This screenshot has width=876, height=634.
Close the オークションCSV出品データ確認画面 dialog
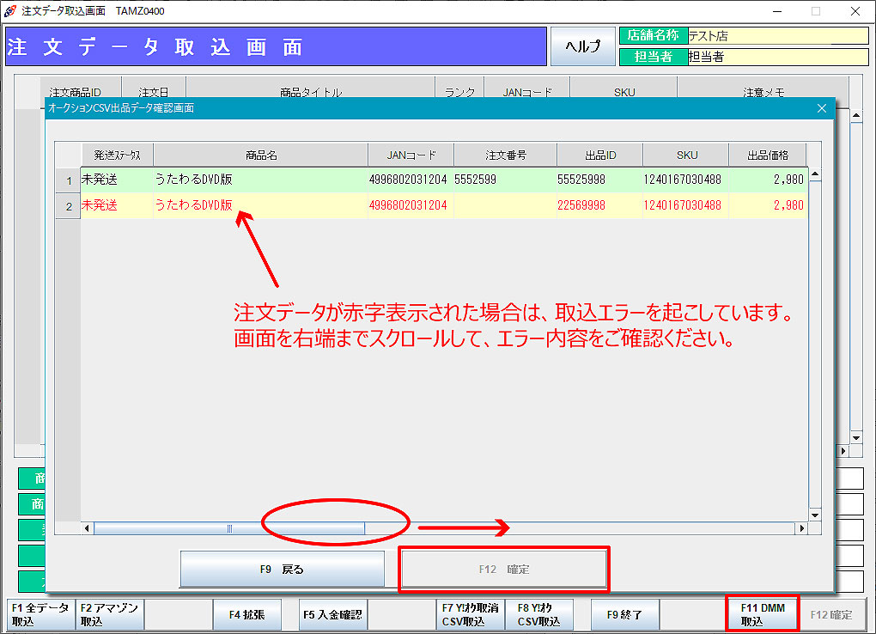coord(822,108)
